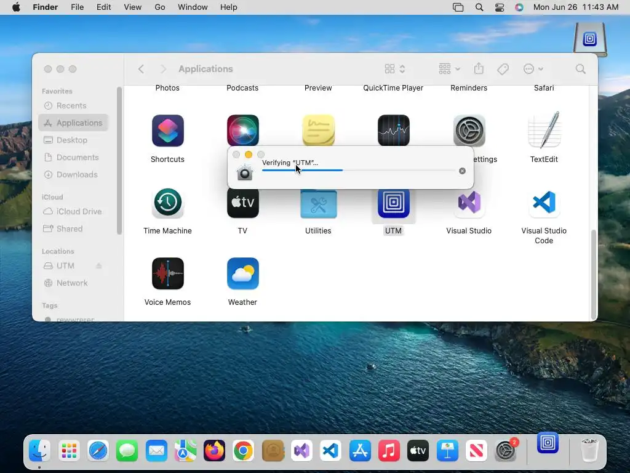Click the Siri icon in menu bar
The width and height of the screenshot is (630, 473).
[x=519, y=7]
